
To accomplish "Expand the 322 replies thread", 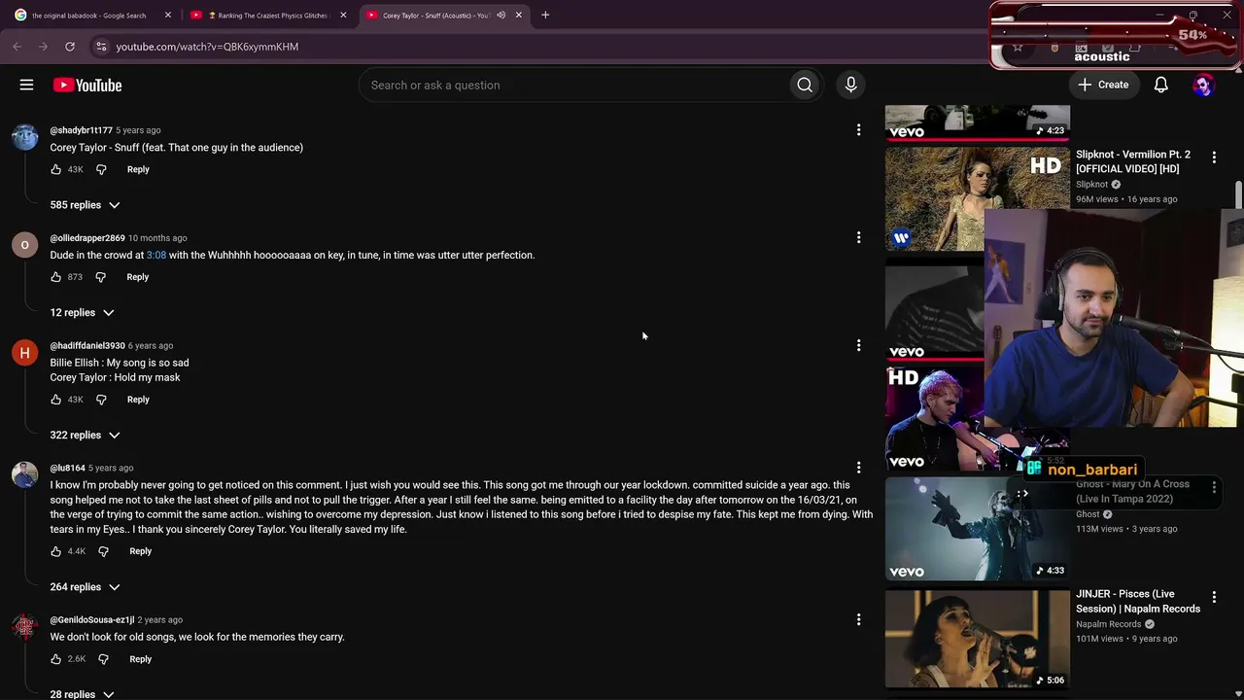I will coord(86,436).
